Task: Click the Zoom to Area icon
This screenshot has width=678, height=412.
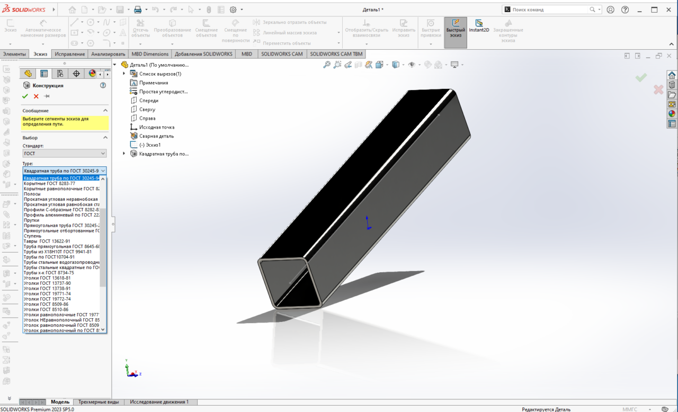Action: tap(337, 65)
